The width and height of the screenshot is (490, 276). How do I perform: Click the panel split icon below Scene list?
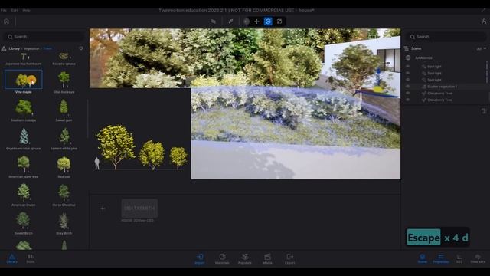click(x=483, y=111)
